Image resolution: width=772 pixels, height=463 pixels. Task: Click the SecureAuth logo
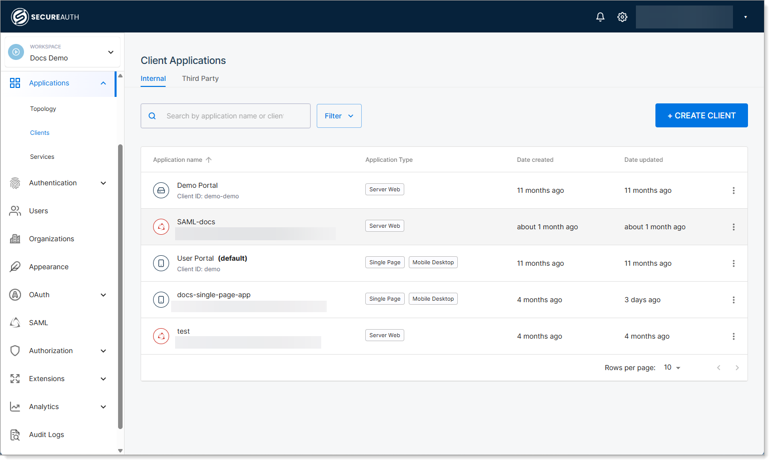pos(45,17)
